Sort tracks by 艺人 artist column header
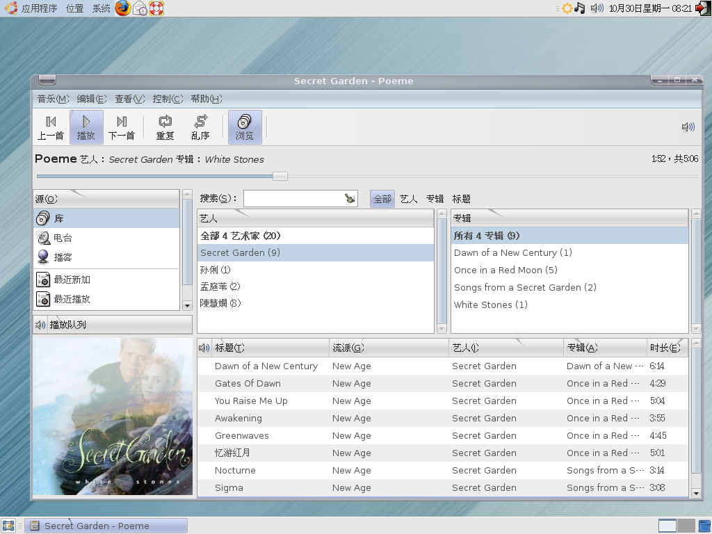 (x=506, y=348)
